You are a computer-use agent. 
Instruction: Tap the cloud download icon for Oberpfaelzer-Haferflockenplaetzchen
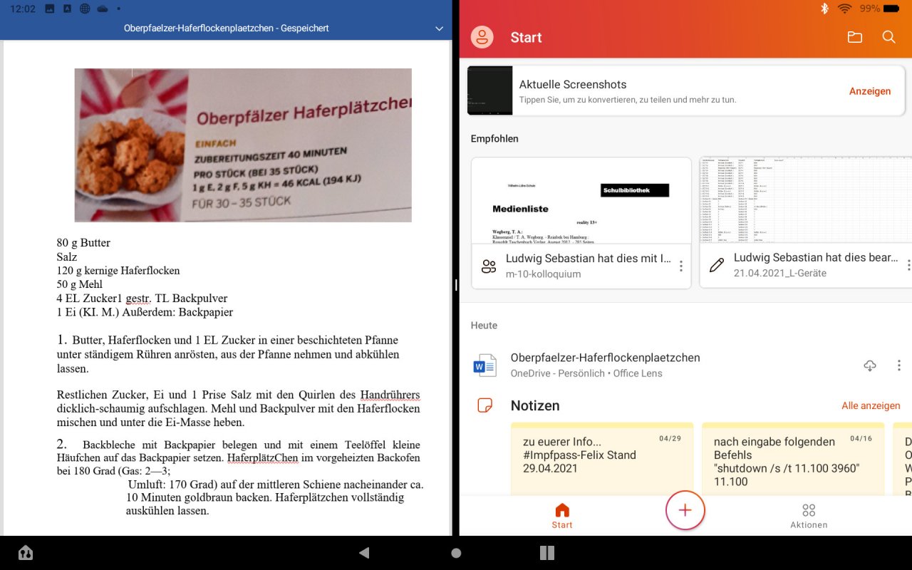870,366
